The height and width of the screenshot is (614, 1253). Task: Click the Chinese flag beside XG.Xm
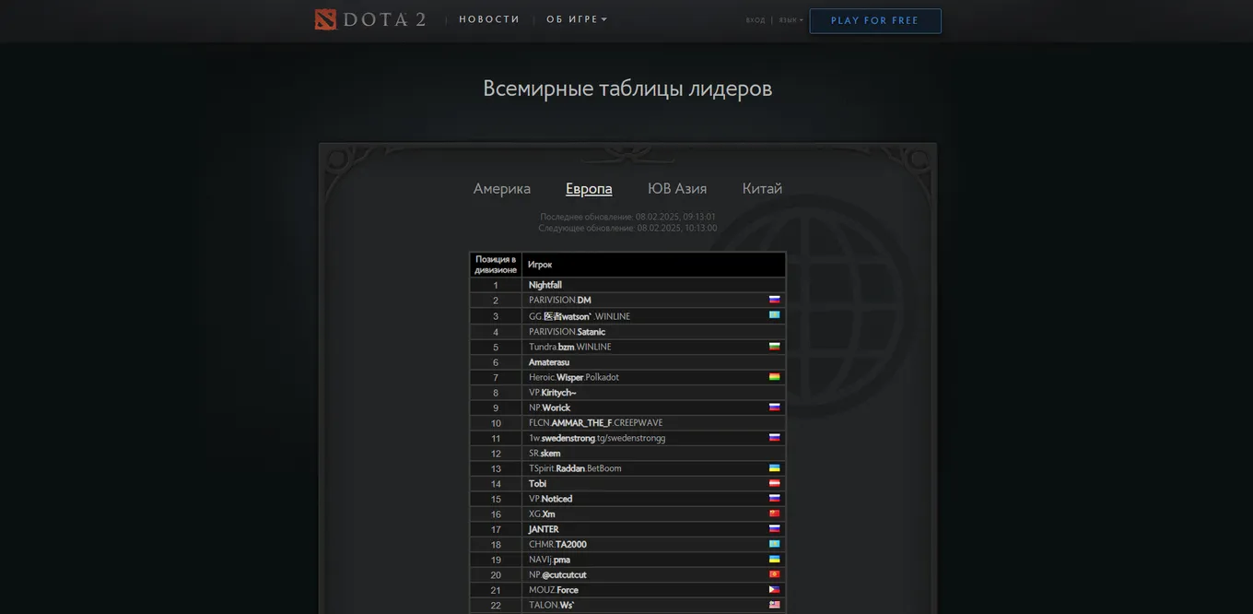click(x=775, y=514)
